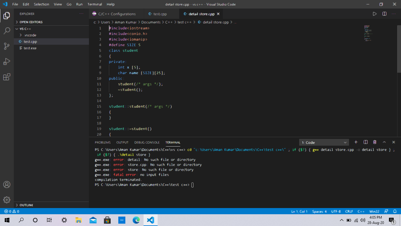Click inside the terminal prompt area

205,185
